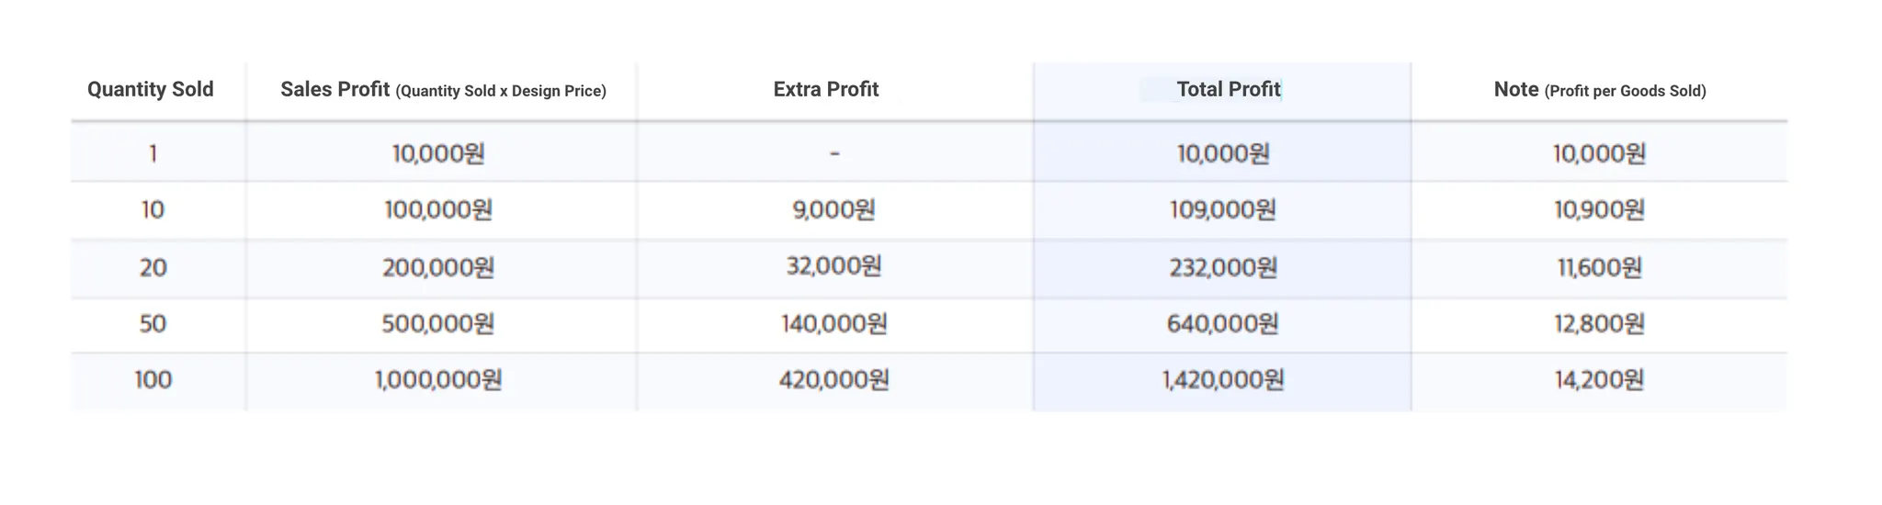
Task: Click the 640,000원 total profit cell
Action: point(1222,324)
